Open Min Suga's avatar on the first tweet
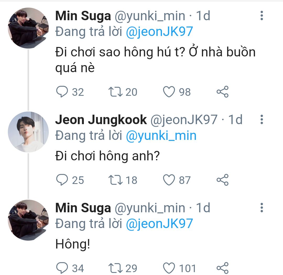 pos(28,28)
